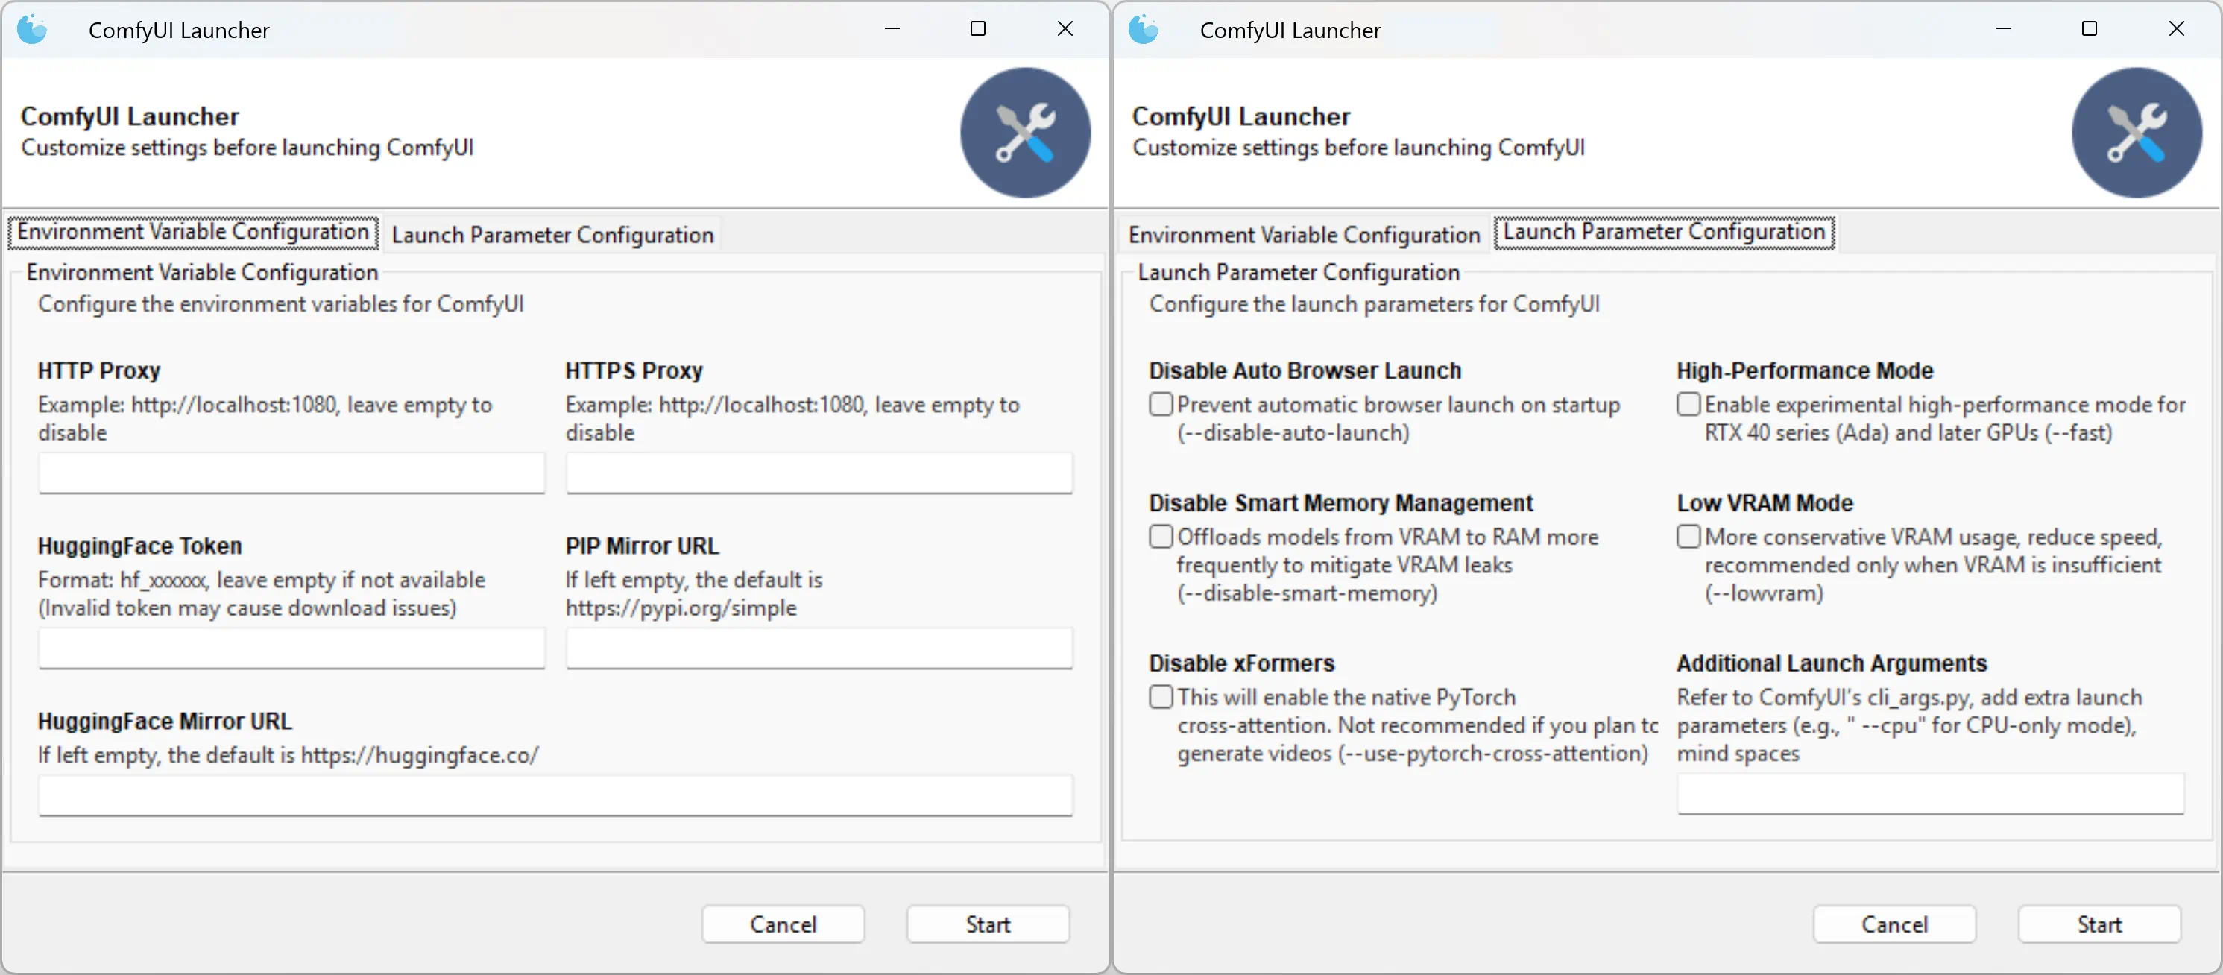Click the 'HuggingFace Token' heading
The width and height of the screenshot is (2223, 975).
point(140,546)
